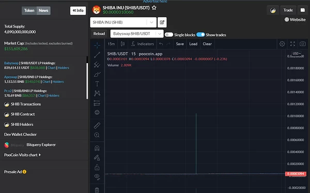Toggle the Single blocks switch
This screenshot has height=193, width=310.
(169, 35)
